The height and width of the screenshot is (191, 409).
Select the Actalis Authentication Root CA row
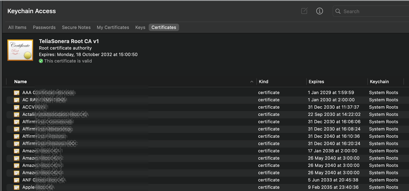128,114
